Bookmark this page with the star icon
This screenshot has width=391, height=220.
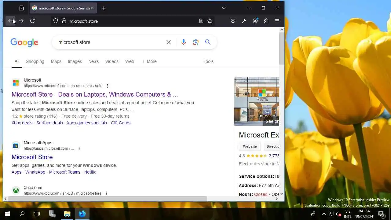[210, 21]
